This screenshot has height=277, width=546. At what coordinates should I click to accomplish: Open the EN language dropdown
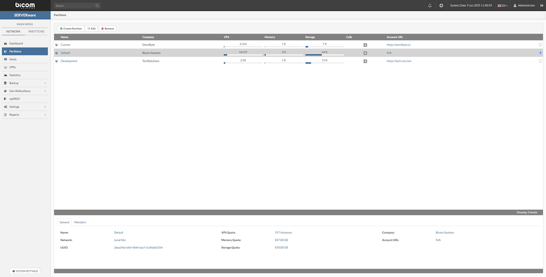tap(502, 5)
